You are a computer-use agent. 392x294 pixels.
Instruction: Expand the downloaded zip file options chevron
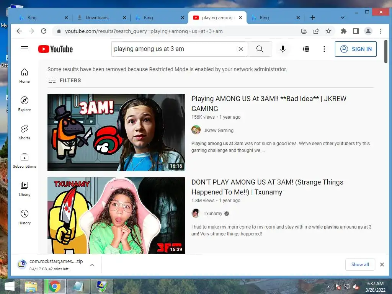click(92, 265)
